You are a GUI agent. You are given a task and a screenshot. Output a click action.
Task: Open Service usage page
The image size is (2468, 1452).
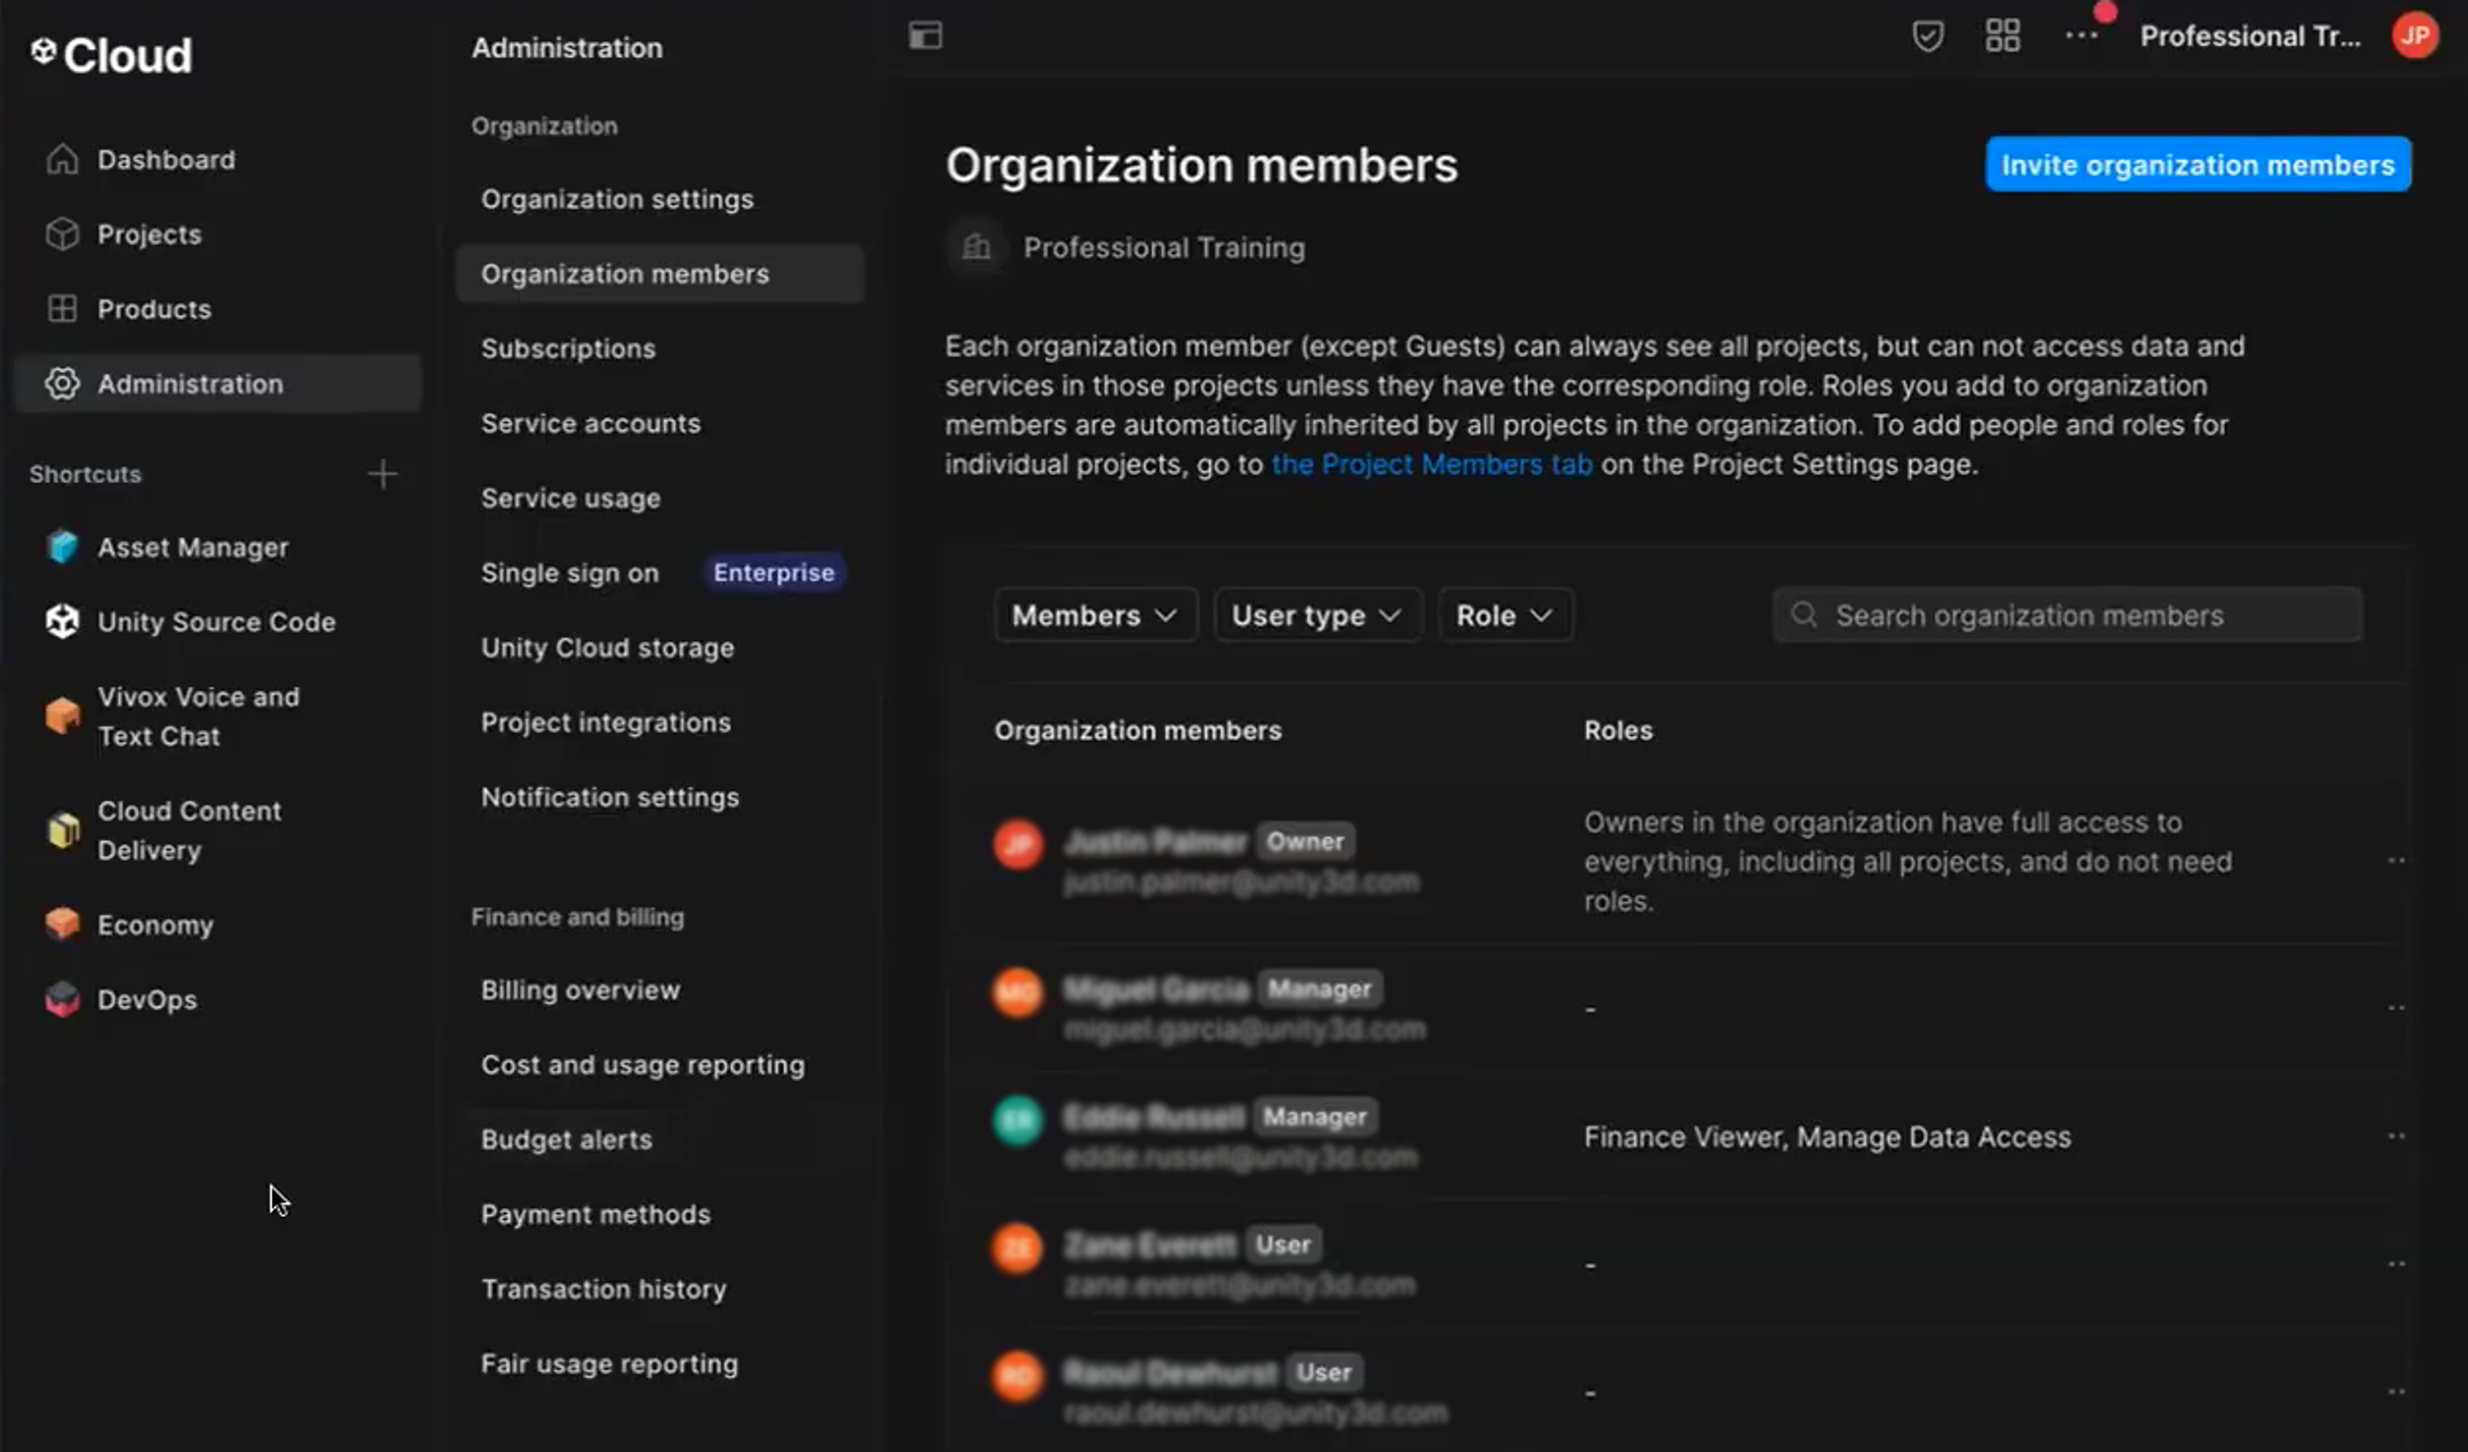click(571, 498)
